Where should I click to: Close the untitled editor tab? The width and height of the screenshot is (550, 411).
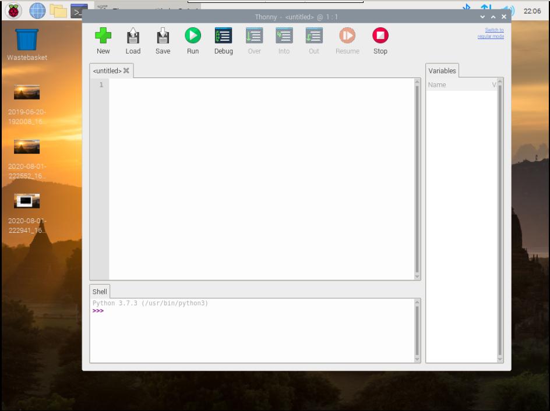click(x=126, y=70)
